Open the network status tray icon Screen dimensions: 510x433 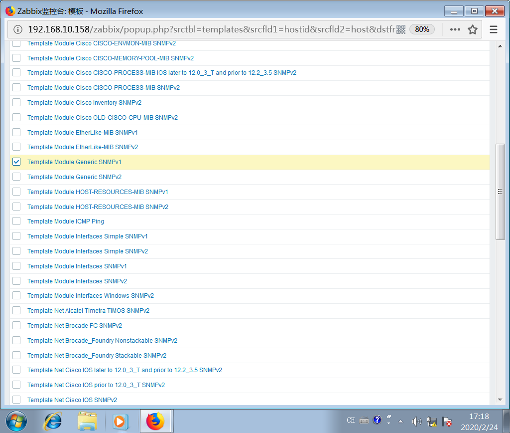432,421
